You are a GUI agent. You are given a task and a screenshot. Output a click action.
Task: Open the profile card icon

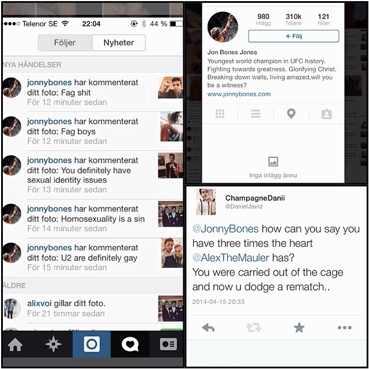[168, 344]
